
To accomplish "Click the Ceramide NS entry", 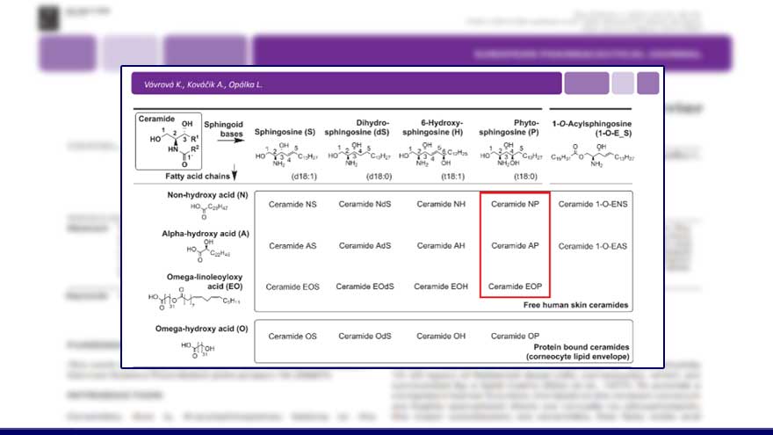I will (293, 204).
